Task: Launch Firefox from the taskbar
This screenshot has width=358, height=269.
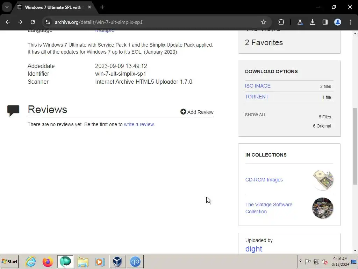Action: [x=48, y=262]
